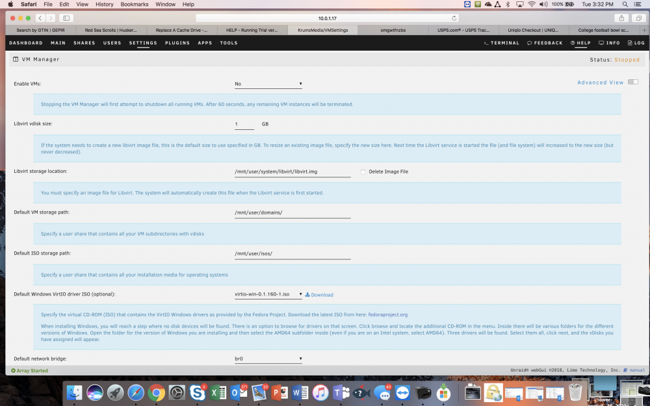Open the Info panel
The width and height of the screenshot is (650, 406).
609,43
